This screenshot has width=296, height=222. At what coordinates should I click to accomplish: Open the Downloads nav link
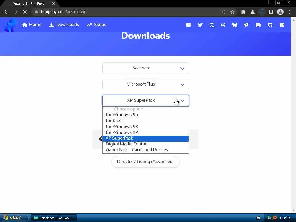click(64, 25)
